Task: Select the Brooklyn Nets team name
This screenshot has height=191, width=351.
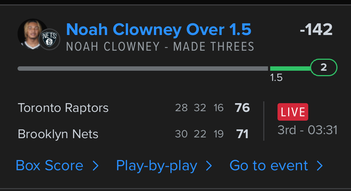Action: (x=58, y=134)
